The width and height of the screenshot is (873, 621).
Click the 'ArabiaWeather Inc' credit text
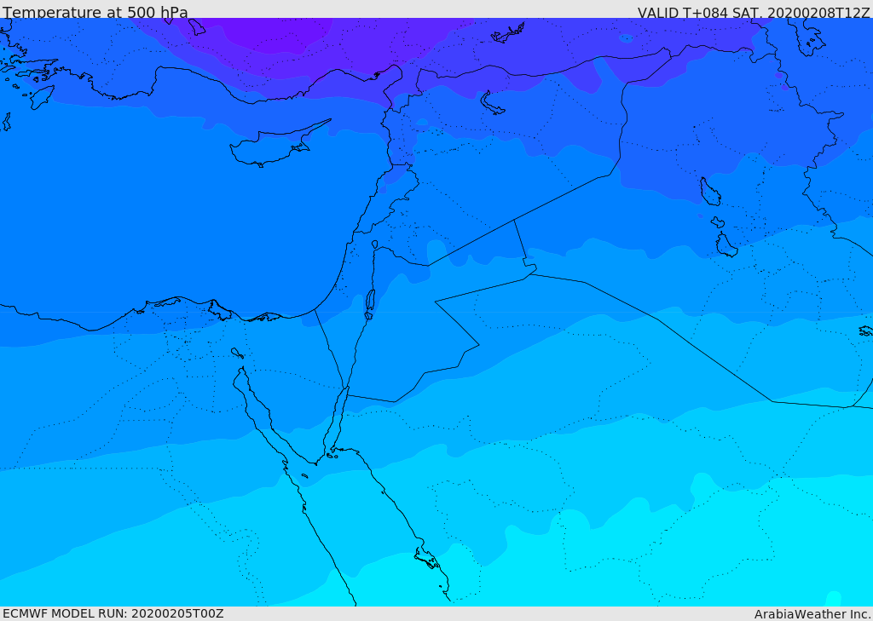pos(812,614)
